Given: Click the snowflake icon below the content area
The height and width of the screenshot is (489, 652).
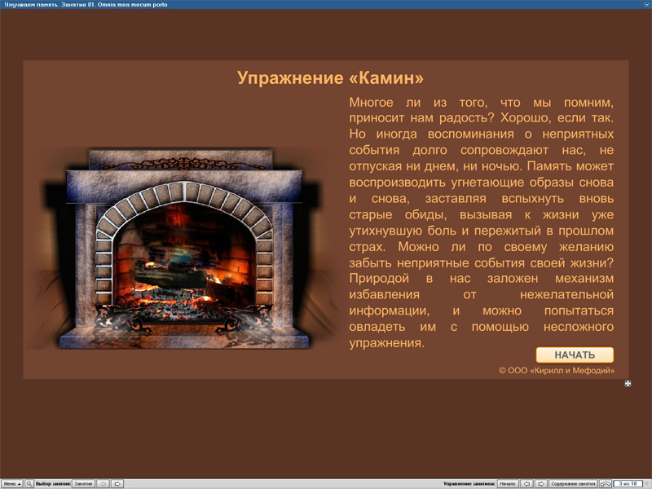Looking at the screenshot, I should point(628,381).
